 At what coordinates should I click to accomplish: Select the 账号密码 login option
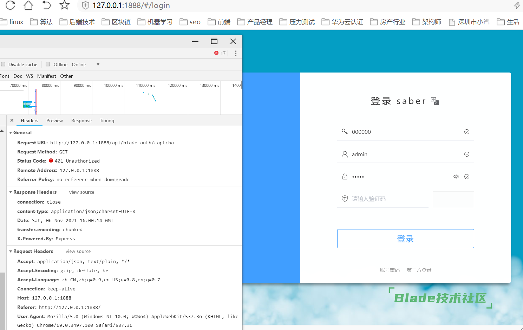[x=390, y=270]
